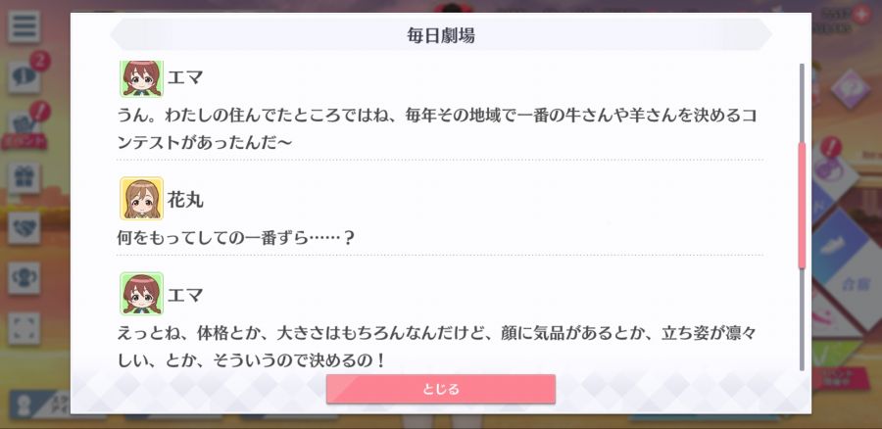Click the 毎日劇場 title header

(441, 35)
